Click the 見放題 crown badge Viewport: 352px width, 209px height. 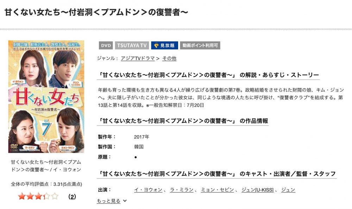164,45
